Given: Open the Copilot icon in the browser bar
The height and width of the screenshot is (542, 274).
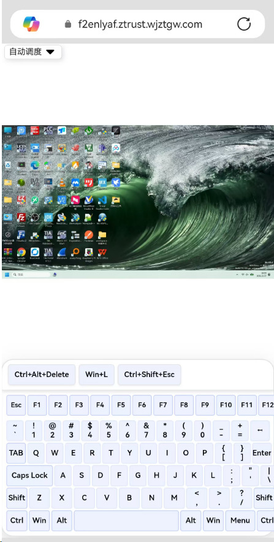Looking at the screenshot, I should 31,23.
